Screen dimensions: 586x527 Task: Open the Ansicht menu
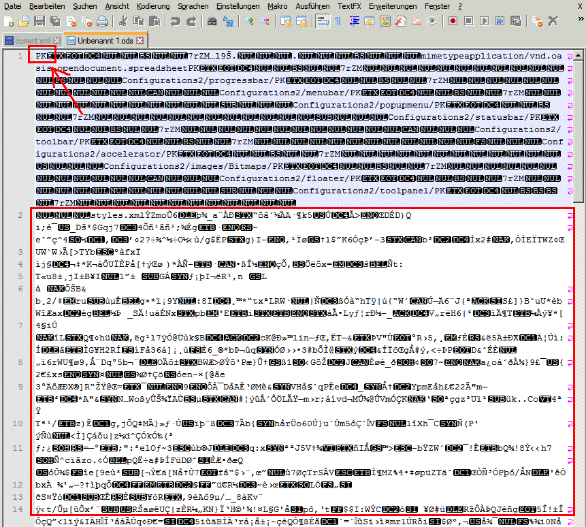[x=117, y=6]
